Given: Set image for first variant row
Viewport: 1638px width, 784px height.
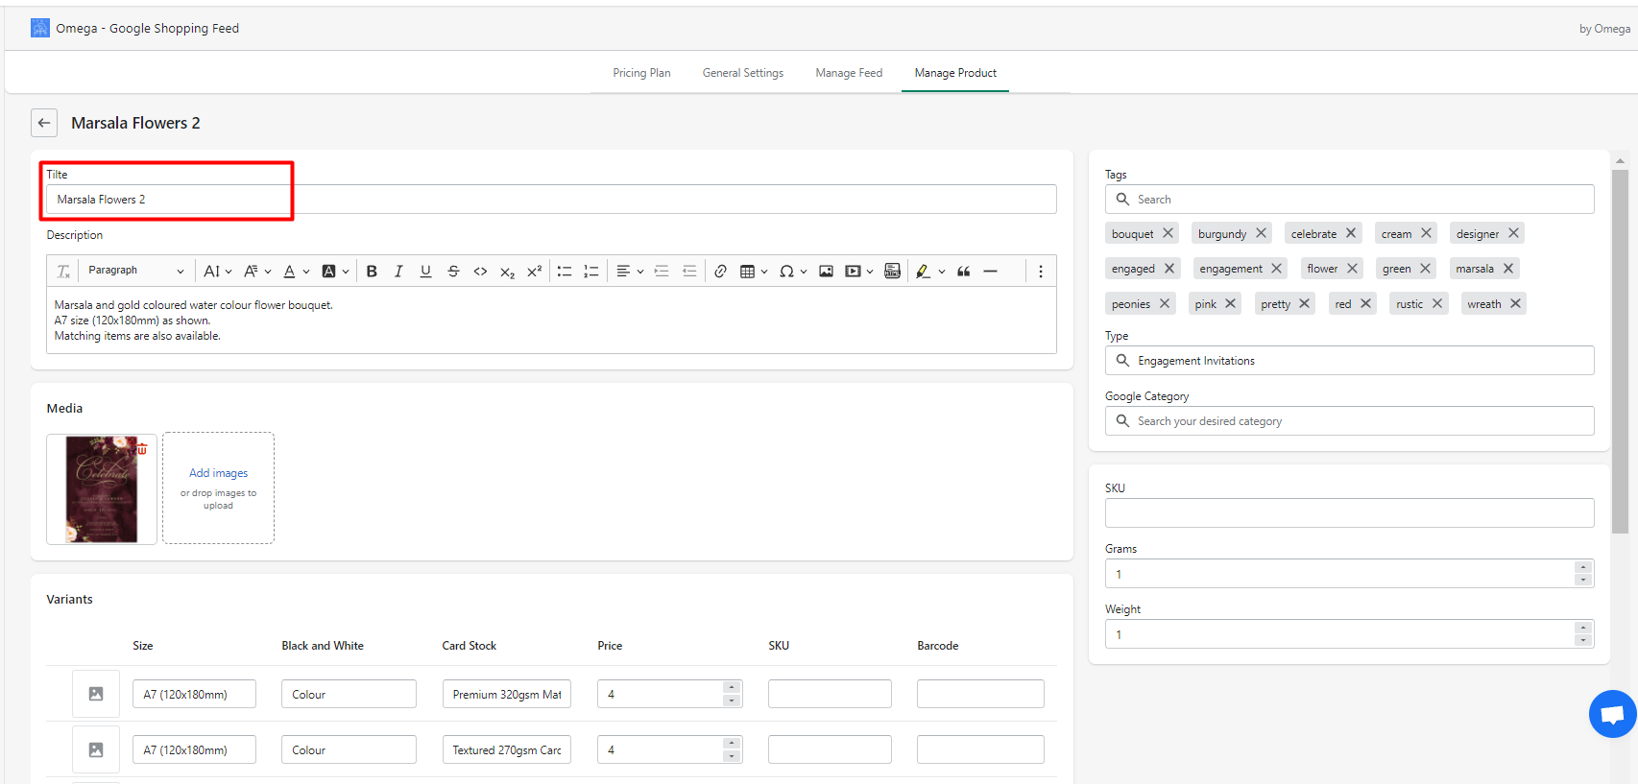Looking at the screenshot, I should [x=96, y=694].
